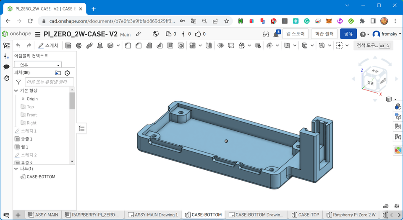Screen dimensions: 403x220
Task: Select the Shell tool icon
Action: pos(170,46)
